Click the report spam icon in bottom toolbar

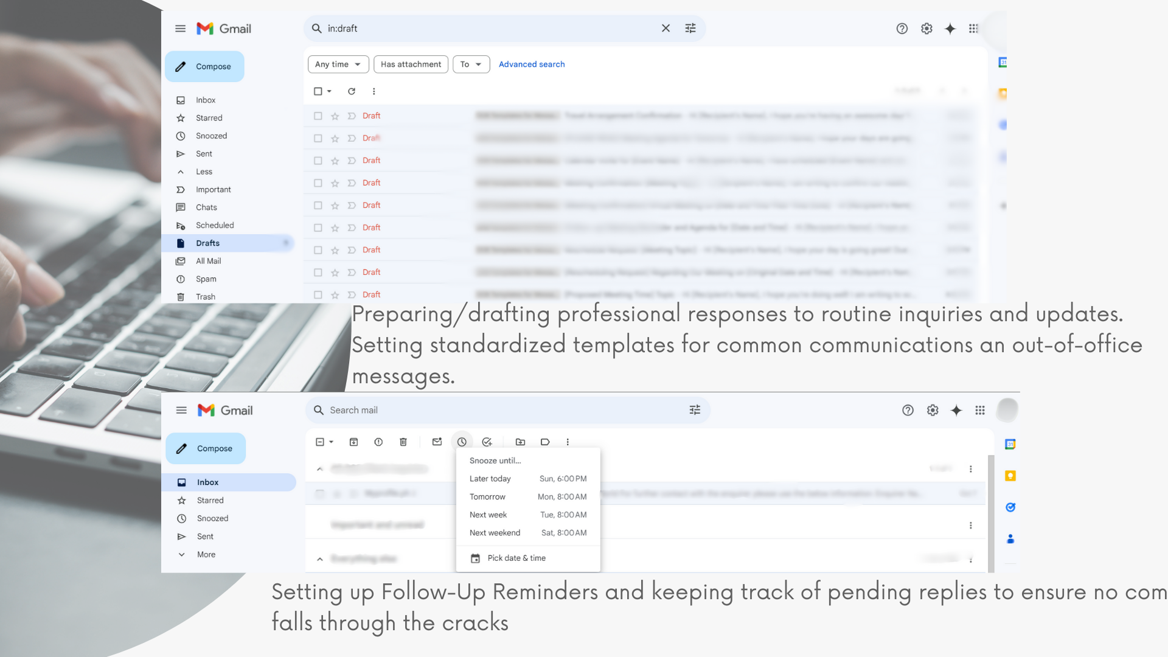tap(378, 442)
